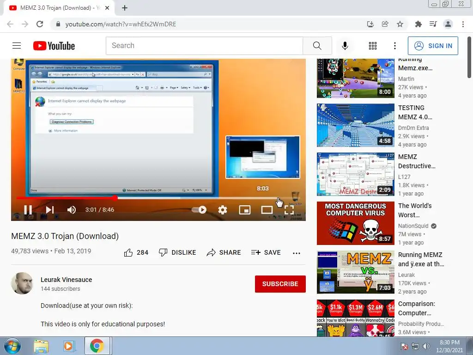Click the DISLIKE button
The width and height of the screenshot is (473, 355).
177,252
